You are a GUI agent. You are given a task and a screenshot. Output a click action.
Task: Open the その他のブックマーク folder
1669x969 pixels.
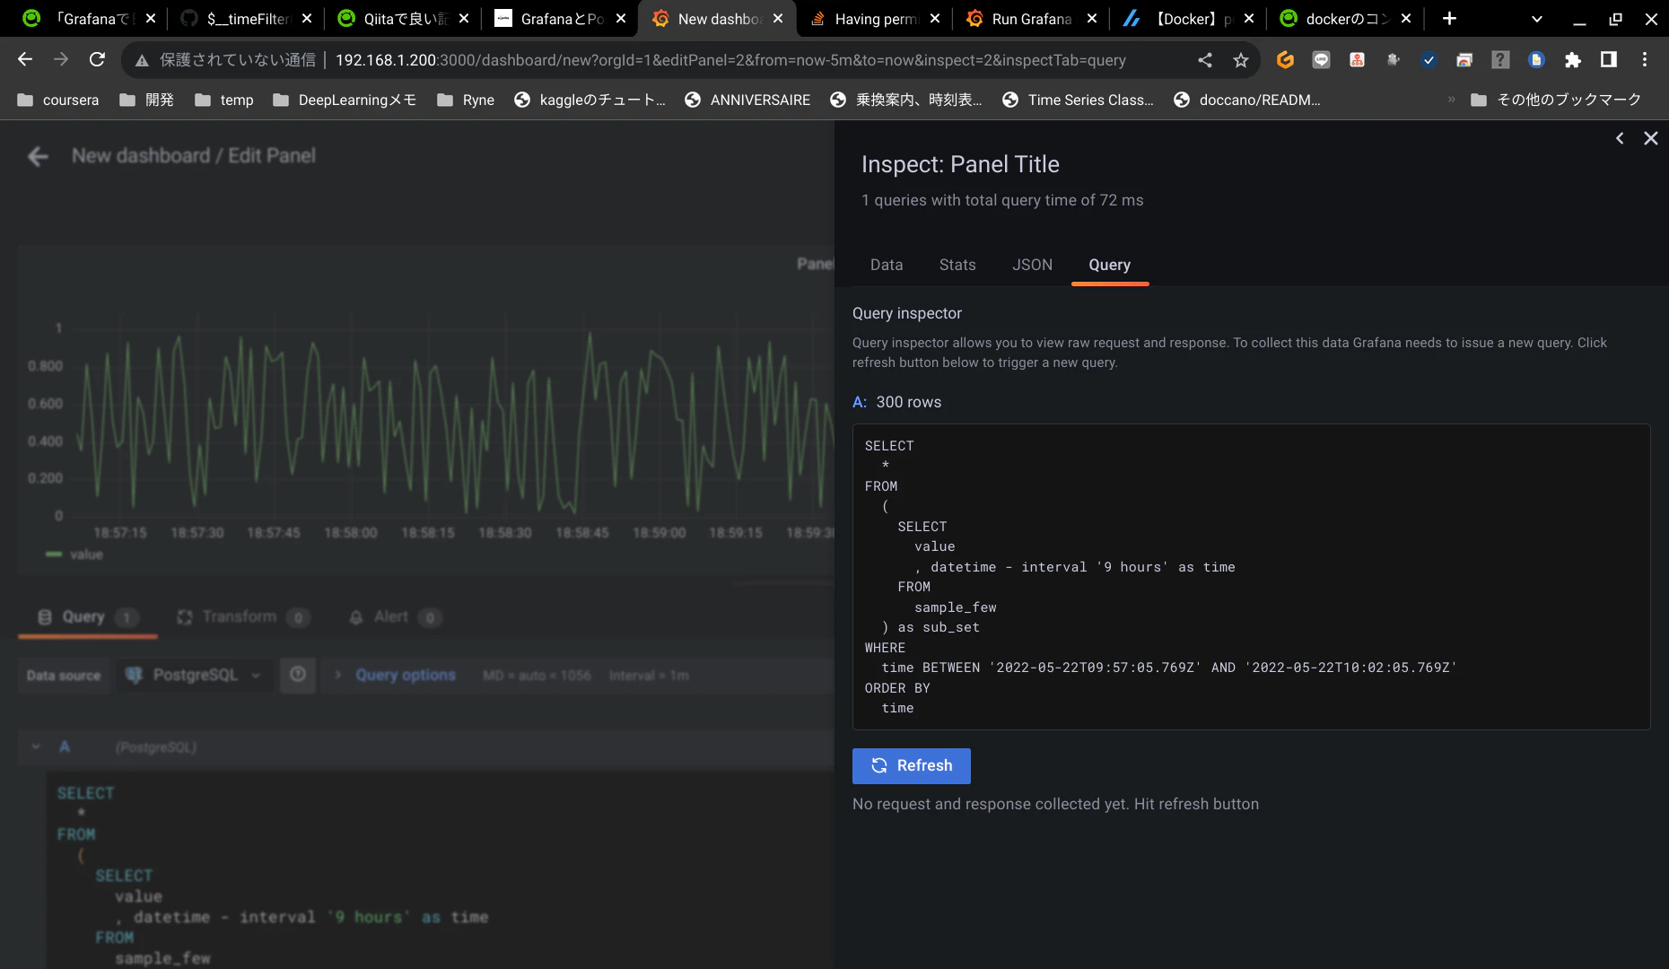(1556, 100)
